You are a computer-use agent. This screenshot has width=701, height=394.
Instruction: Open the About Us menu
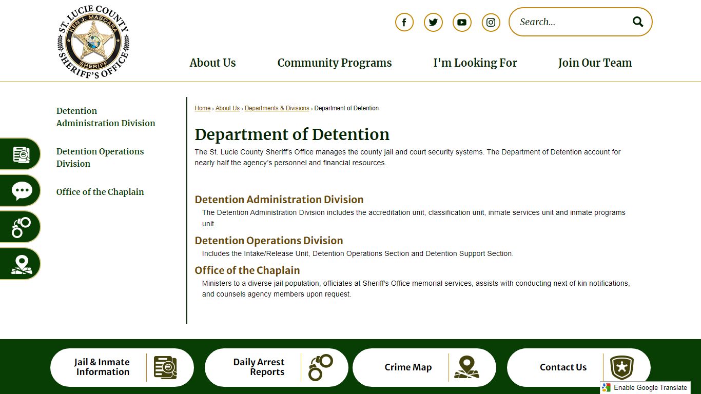(212, 63)
